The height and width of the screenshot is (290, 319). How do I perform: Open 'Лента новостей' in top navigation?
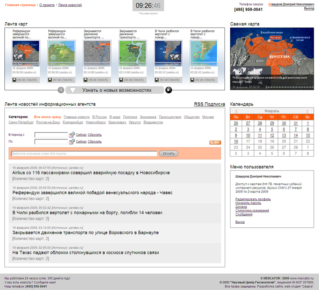70,5
